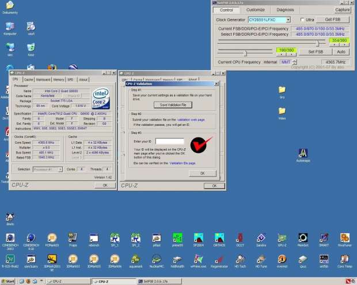Step up the MMT spinner in SetFSB
Image resolution: width=357 pixels, height=285 pixels.
coord(295,60)
